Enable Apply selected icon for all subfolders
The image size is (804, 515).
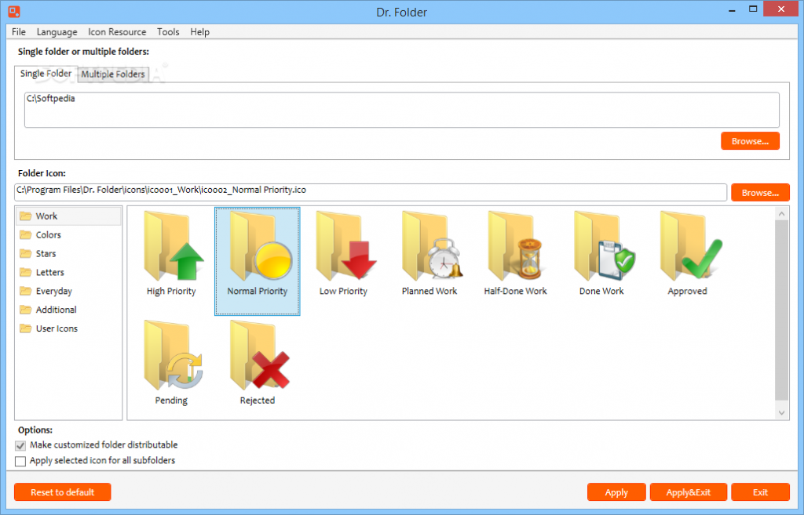coord(20,461)
